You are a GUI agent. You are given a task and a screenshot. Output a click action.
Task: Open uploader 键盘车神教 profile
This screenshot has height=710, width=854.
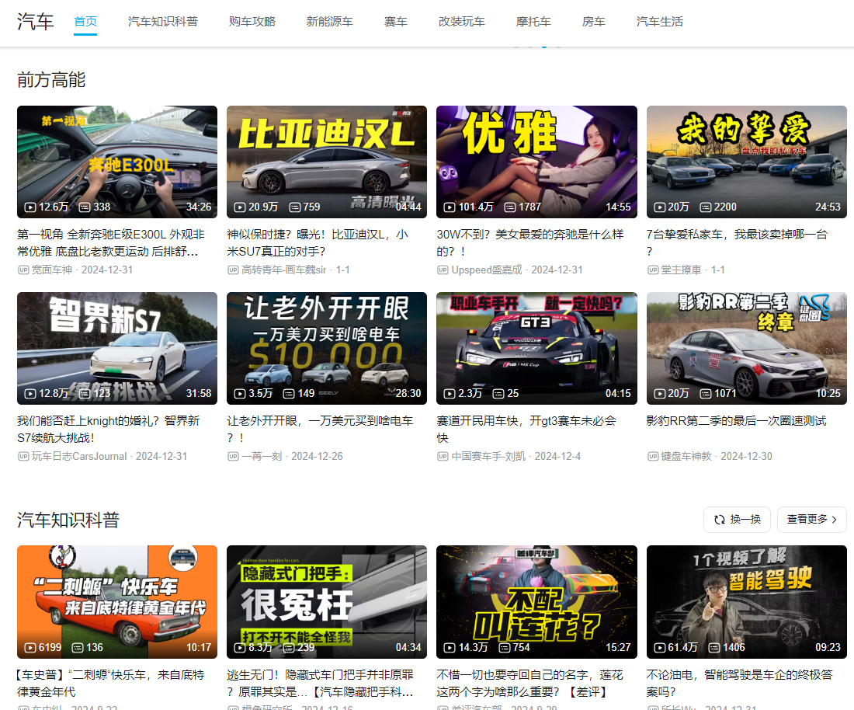[686, 456]
